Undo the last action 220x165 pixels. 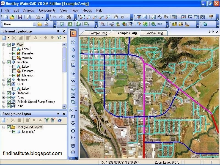(54, 17)
